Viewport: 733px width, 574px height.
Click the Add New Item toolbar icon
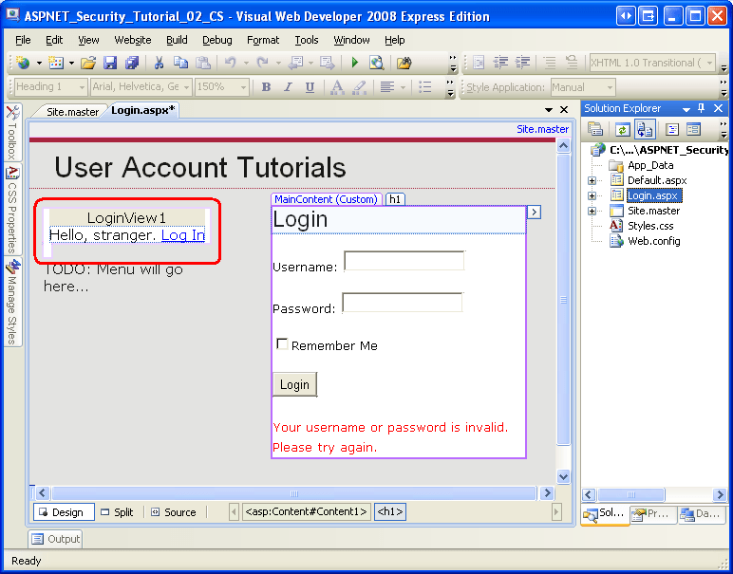(56, 63)
